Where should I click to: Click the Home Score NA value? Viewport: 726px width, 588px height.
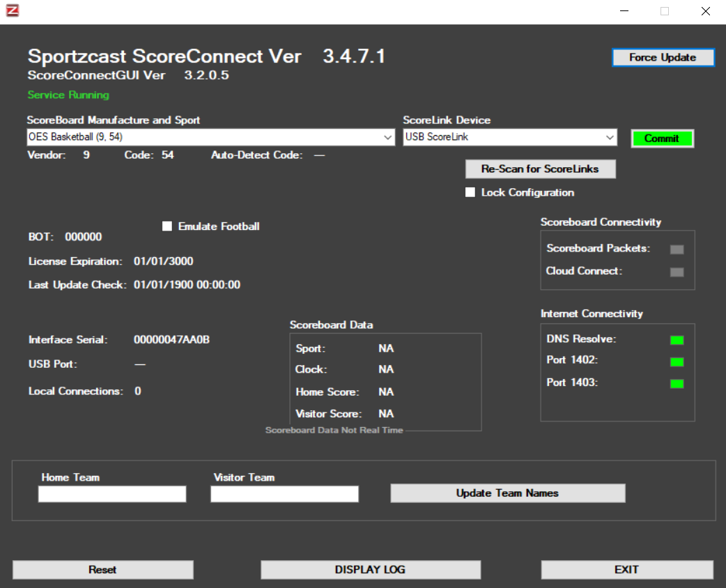tap(386, 392)
